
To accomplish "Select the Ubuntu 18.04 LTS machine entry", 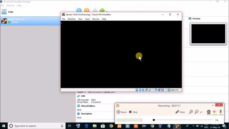I will 30,21.
